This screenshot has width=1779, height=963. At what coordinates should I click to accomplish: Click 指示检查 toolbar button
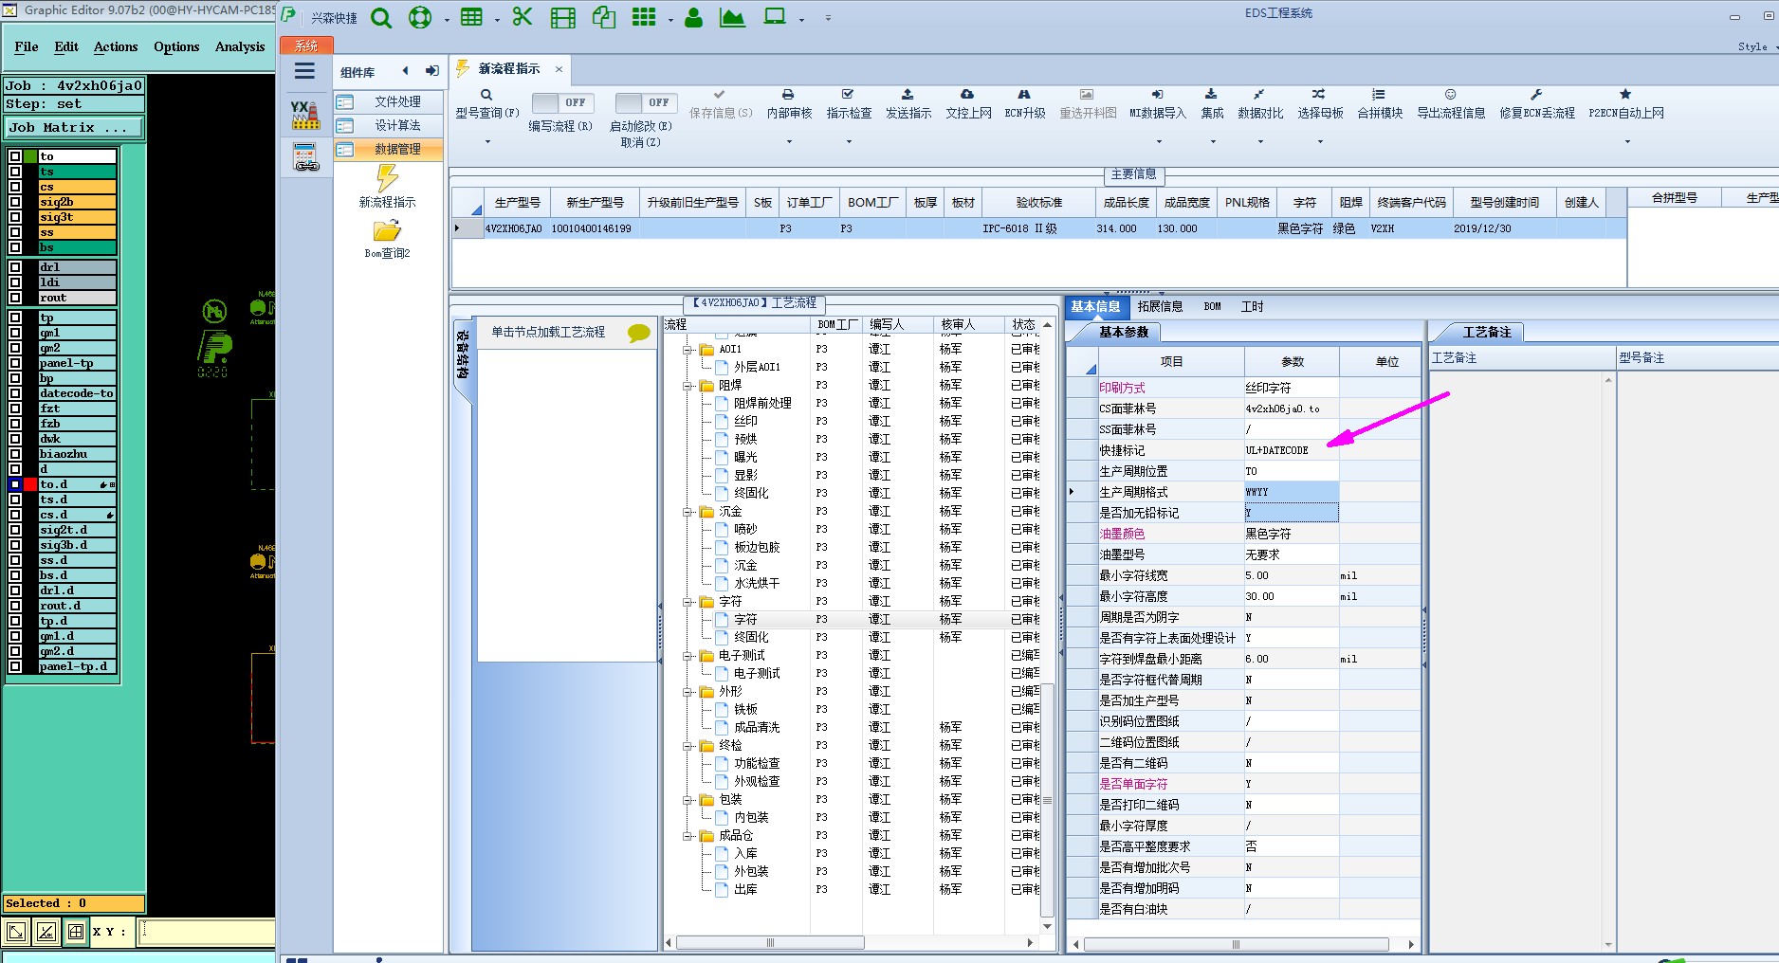[x=849, y=103]
